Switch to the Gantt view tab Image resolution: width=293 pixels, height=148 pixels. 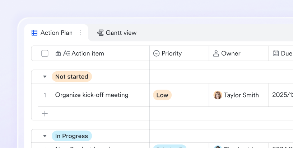point(117,33)
